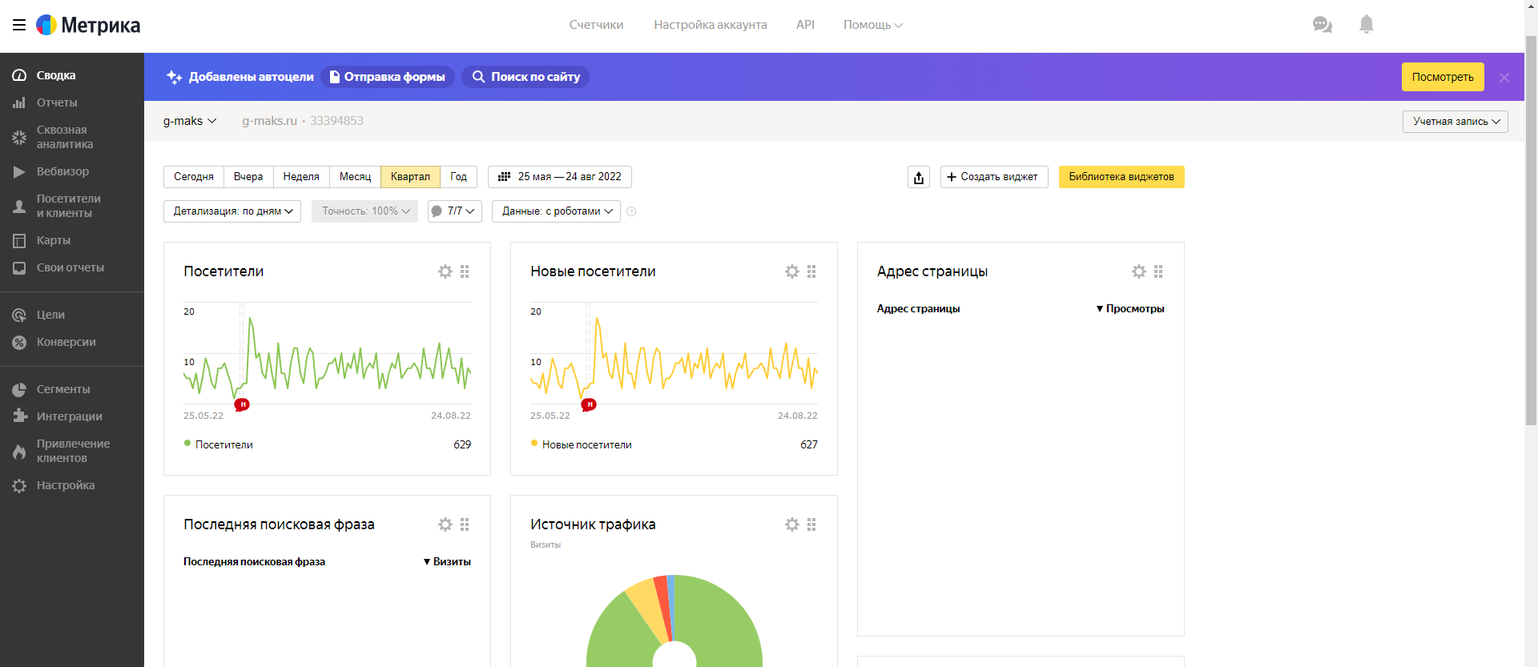Open the Данные: с роботами dropdown
This screenshot has height=667, width=1538.
click(556, 211)
